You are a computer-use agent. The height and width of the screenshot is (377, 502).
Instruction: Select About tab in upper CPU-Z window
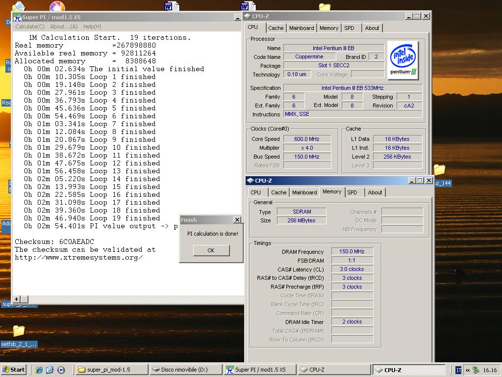click(372, 28)
